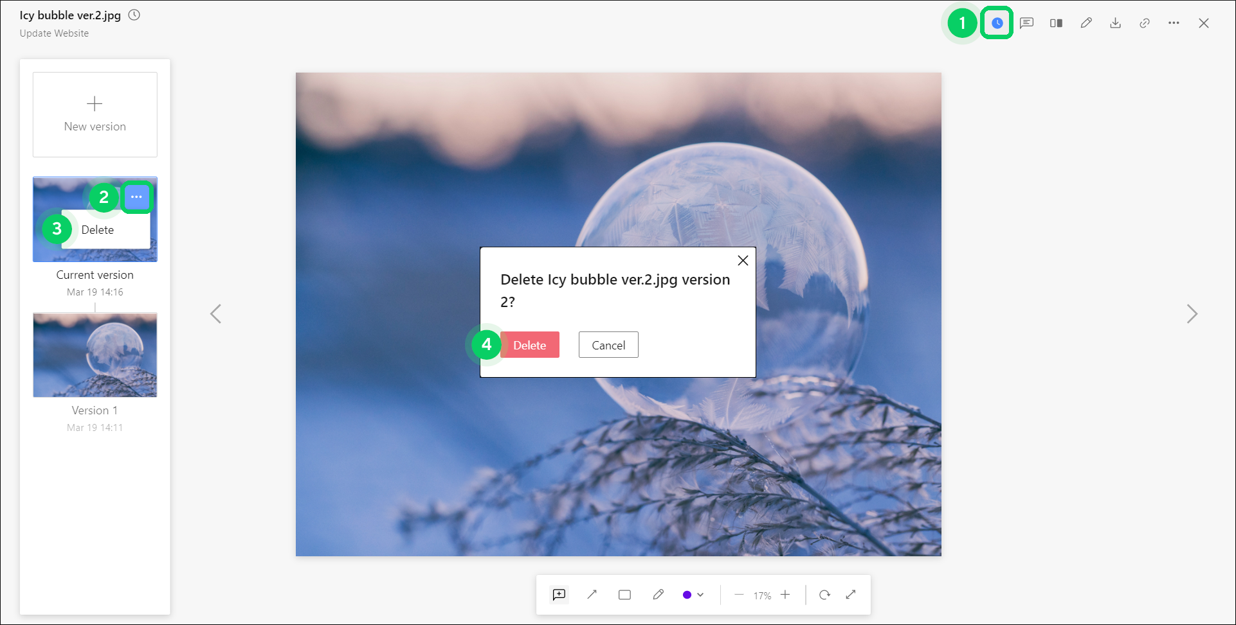Open the current version three-dot menu

136,197
